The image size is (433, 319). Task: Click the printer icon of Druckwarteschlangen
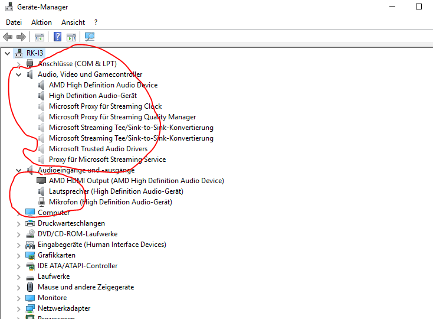click(30, 223)
